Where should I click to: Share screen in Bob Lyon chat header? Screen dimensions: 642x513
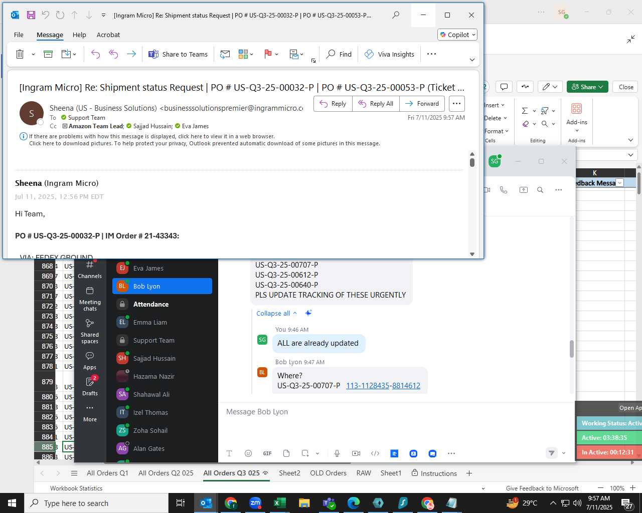pyautogui.click(x=524, y=190)
